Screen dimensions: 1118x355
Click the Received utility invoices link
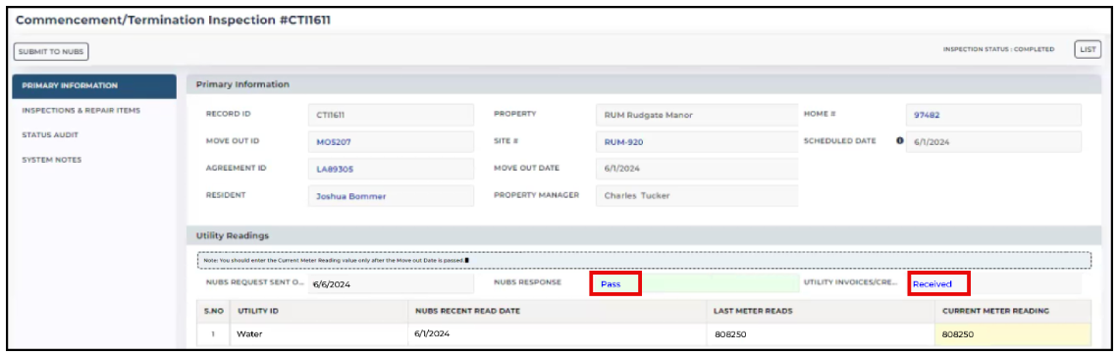[x=932, y=283]
